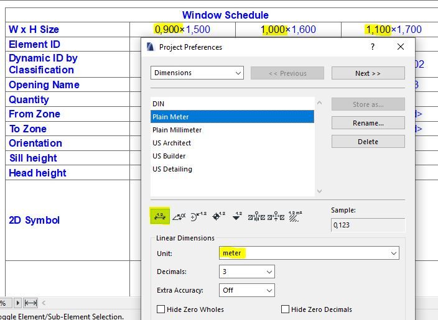Select the Area Calculations icon
The image size is (438, 320).
pyautogui.click(x=295, y=216)
